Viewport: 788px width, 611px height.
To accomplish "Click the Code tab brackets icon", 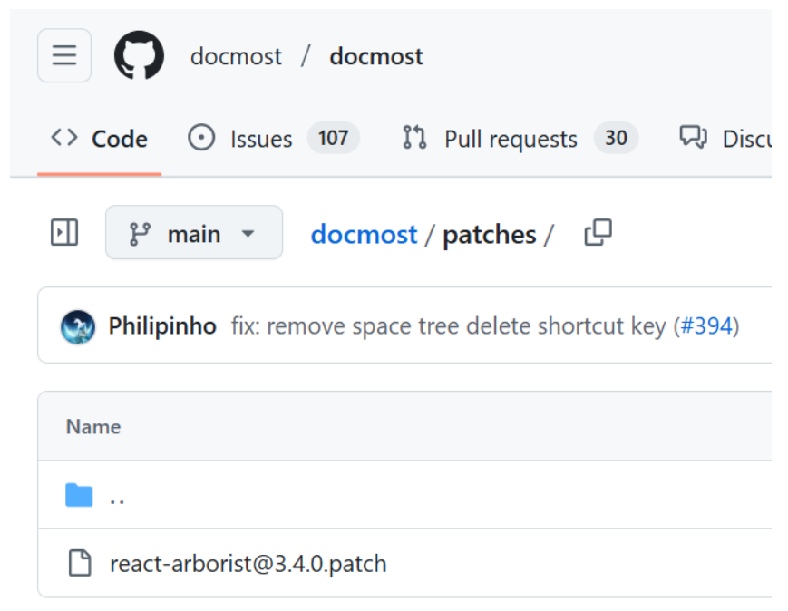I will click(64, 137).
